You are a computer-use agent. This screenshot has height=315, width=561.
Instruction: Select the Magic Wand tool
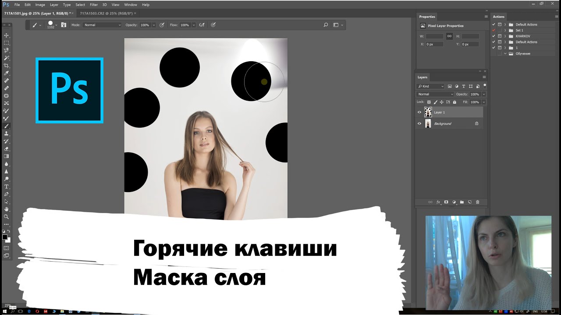6,58
